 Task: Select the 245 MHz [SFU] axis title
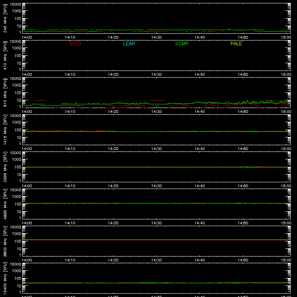coord(5,18)
